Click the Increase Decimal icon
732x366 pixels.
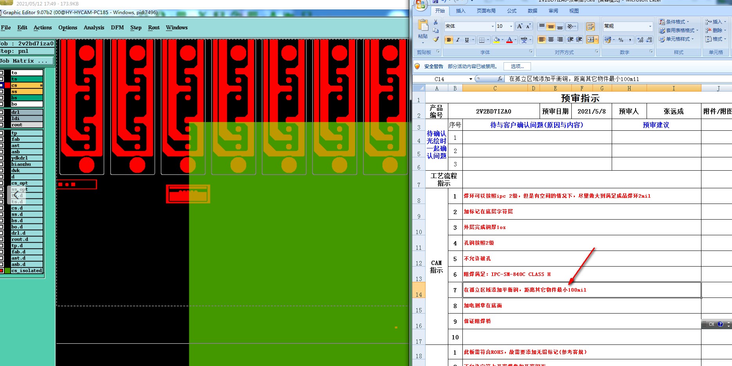(640, 40)
